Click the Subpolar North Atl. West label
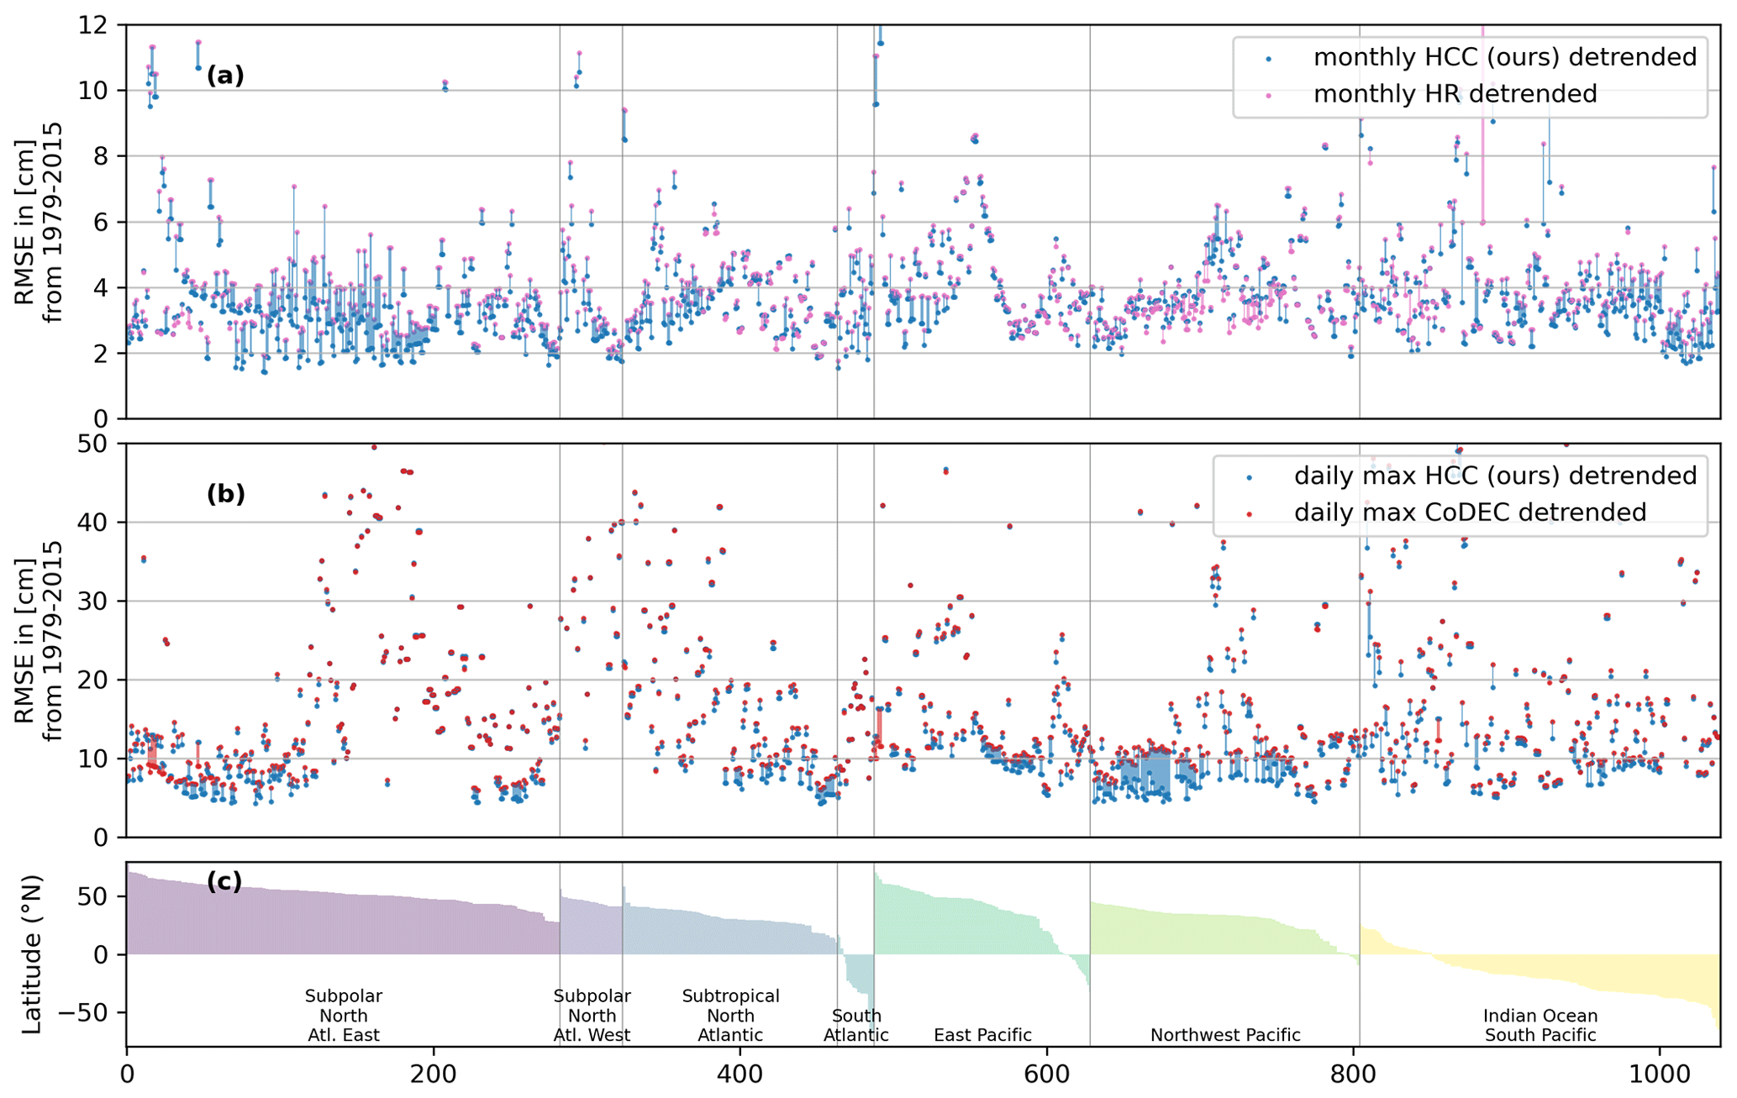Viewport: 1737px width, 1098px height. tap(592, 1016)
